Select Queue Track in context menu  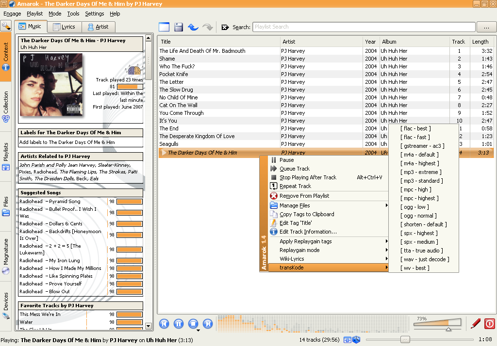tap(328, 169)
